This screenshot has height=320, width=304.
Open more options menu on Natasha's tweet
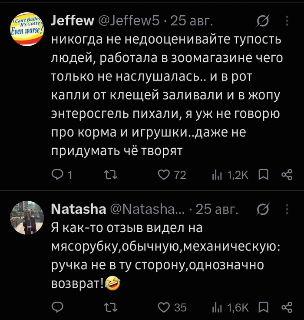(287, 209)
